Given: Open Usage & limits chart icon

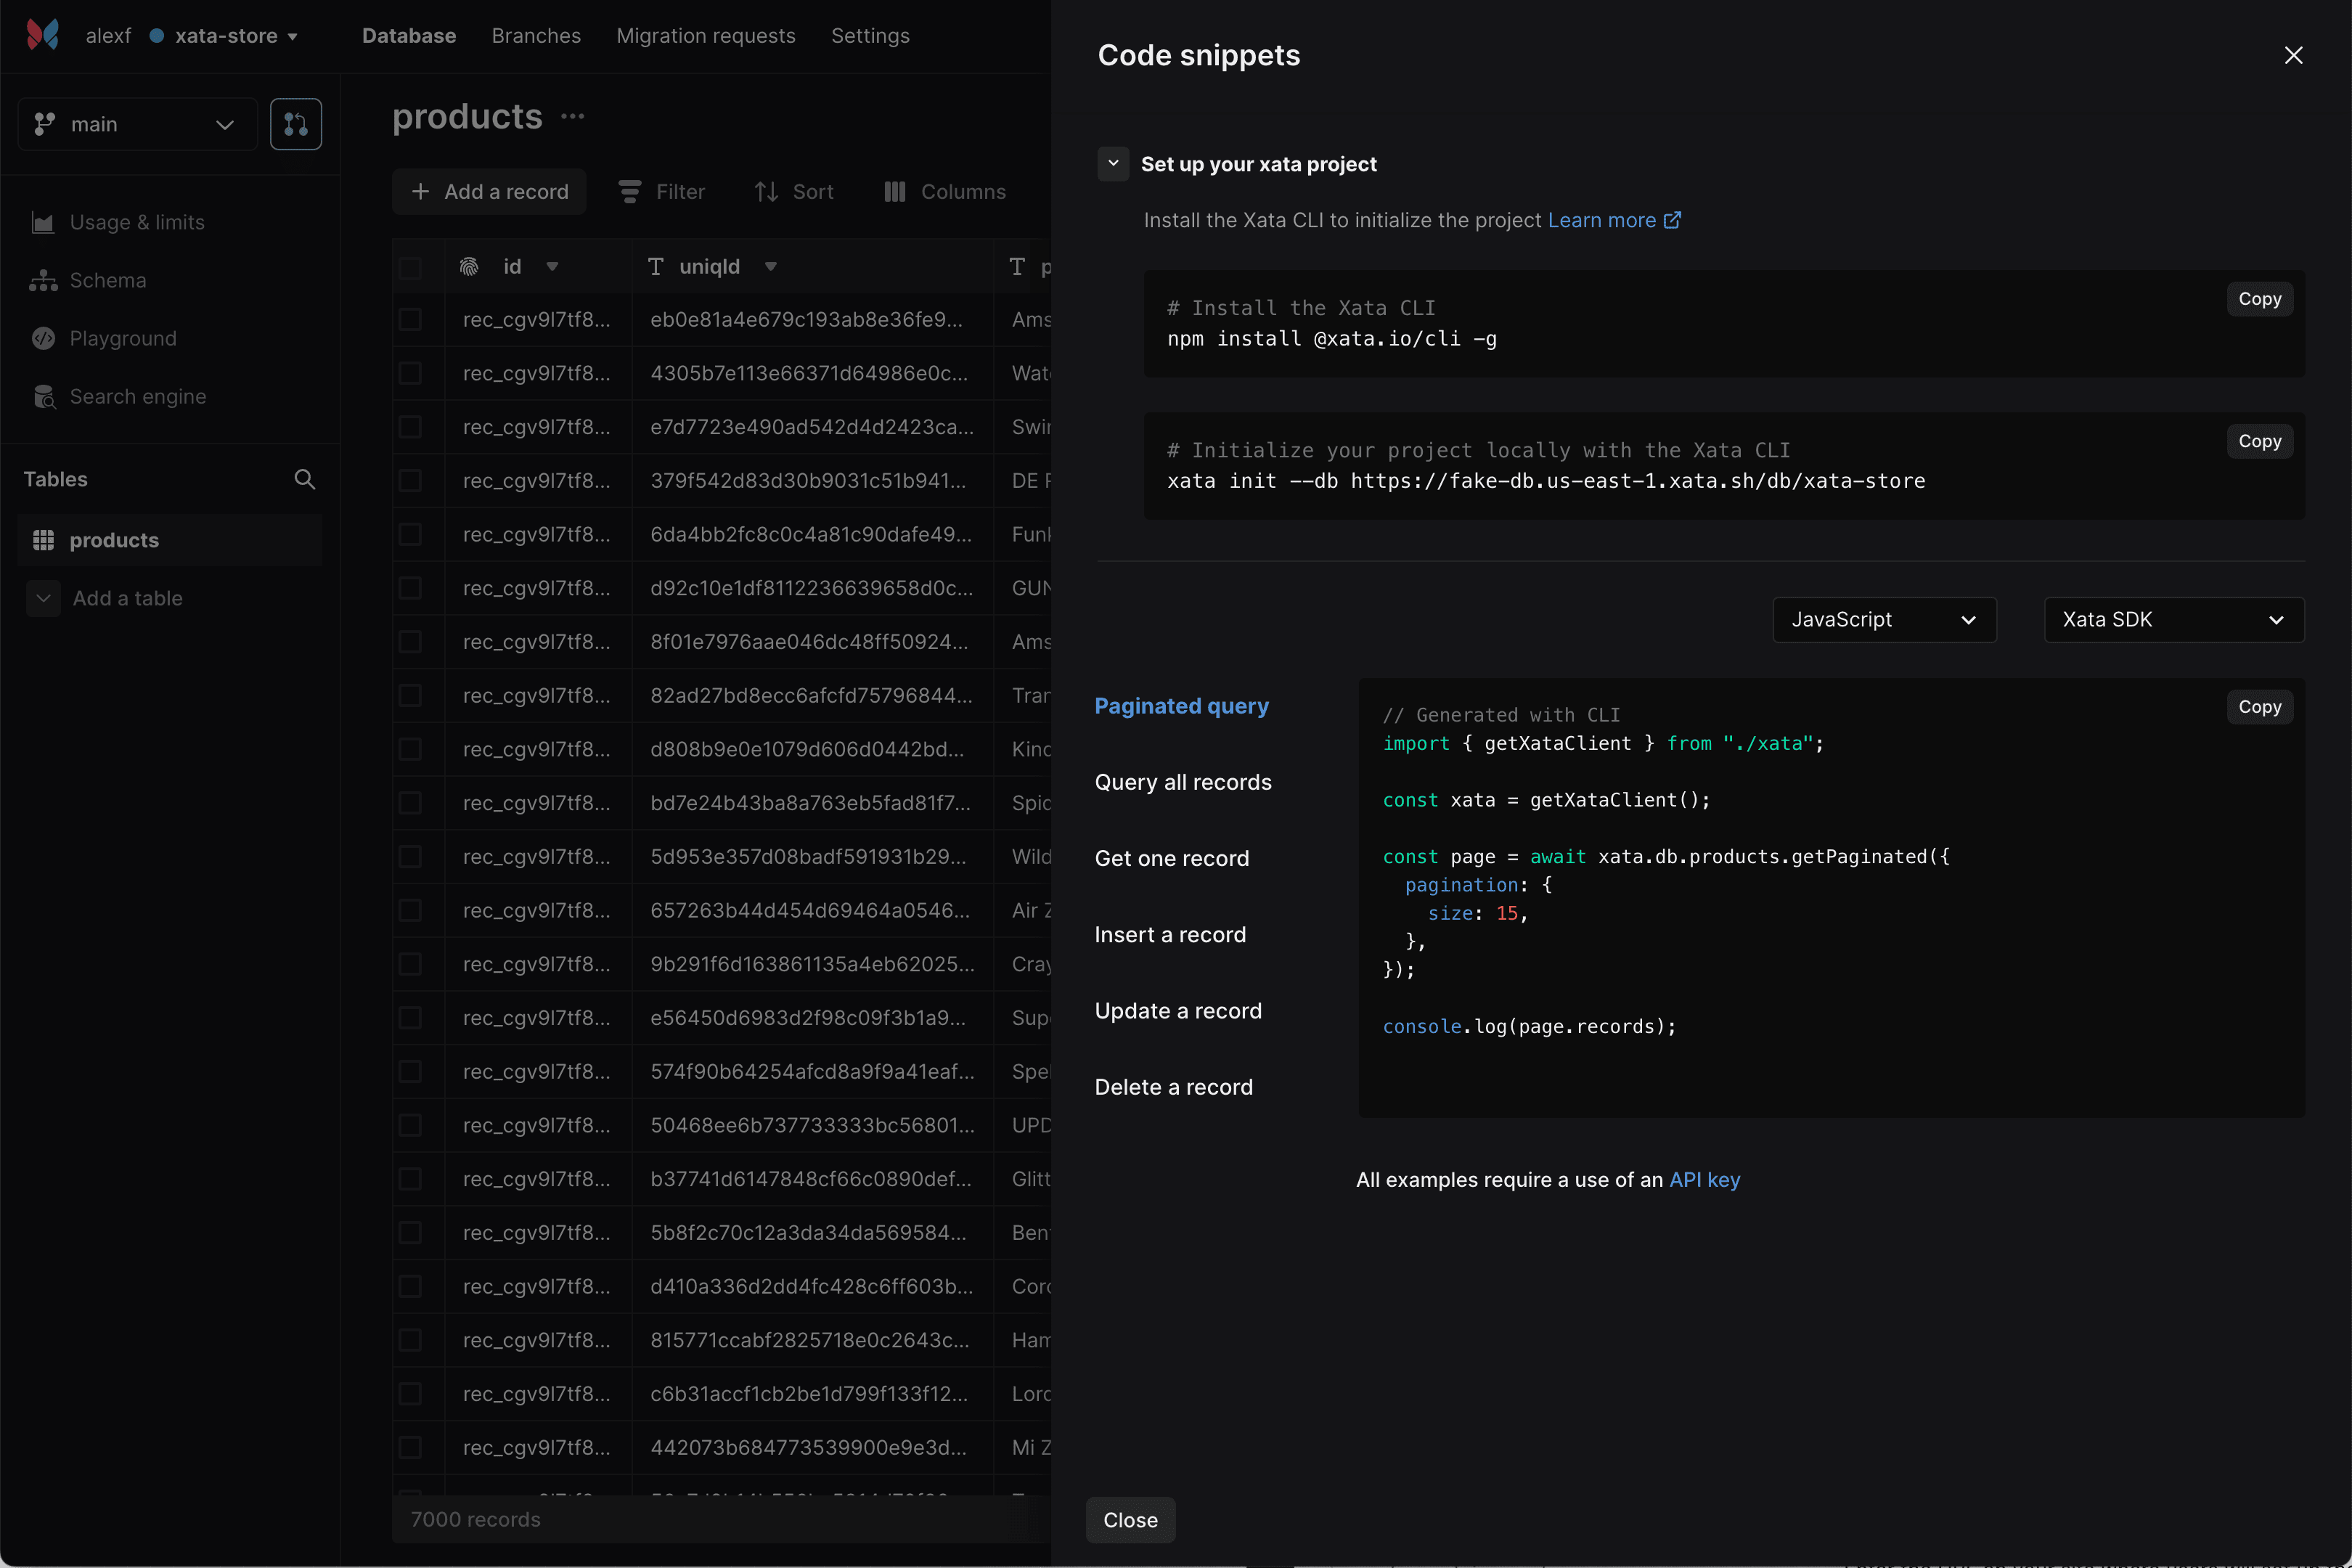Looking at the screenshot, I should 43,223.
